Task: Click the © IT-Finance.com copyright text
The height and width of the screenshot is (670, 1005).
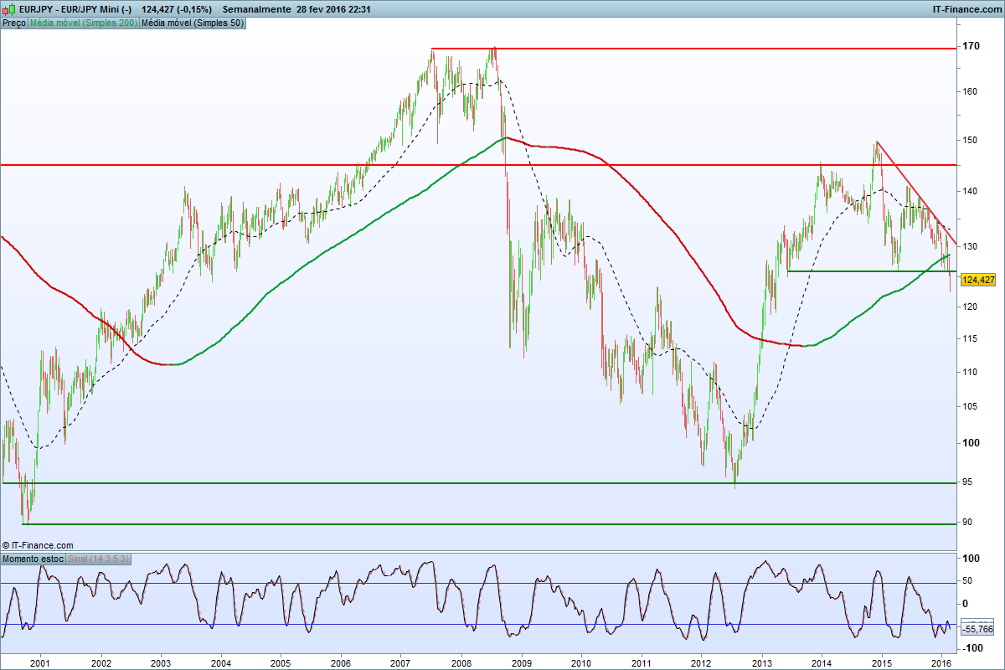Action: (x=38, y=544)
